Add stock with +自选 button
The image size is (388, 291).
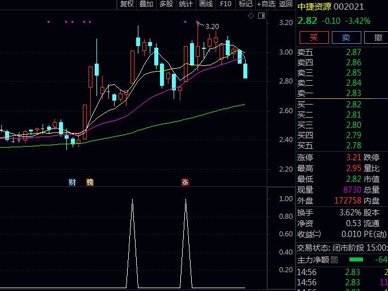click(x=266, y=4)
